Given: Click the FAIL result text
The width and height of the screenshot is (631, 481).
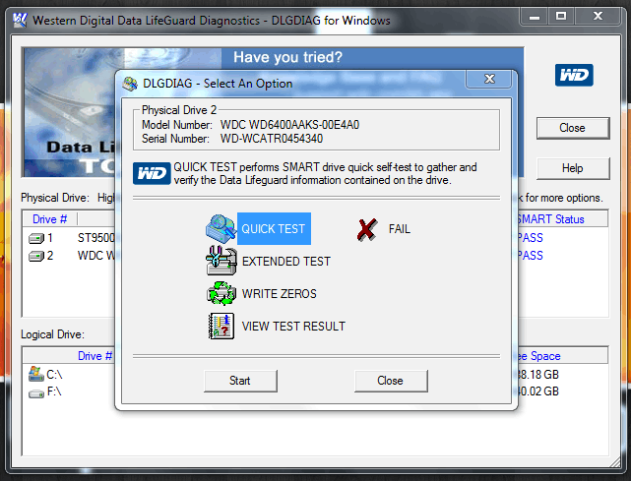Looking at the screenshot, I should coord(400,229).
